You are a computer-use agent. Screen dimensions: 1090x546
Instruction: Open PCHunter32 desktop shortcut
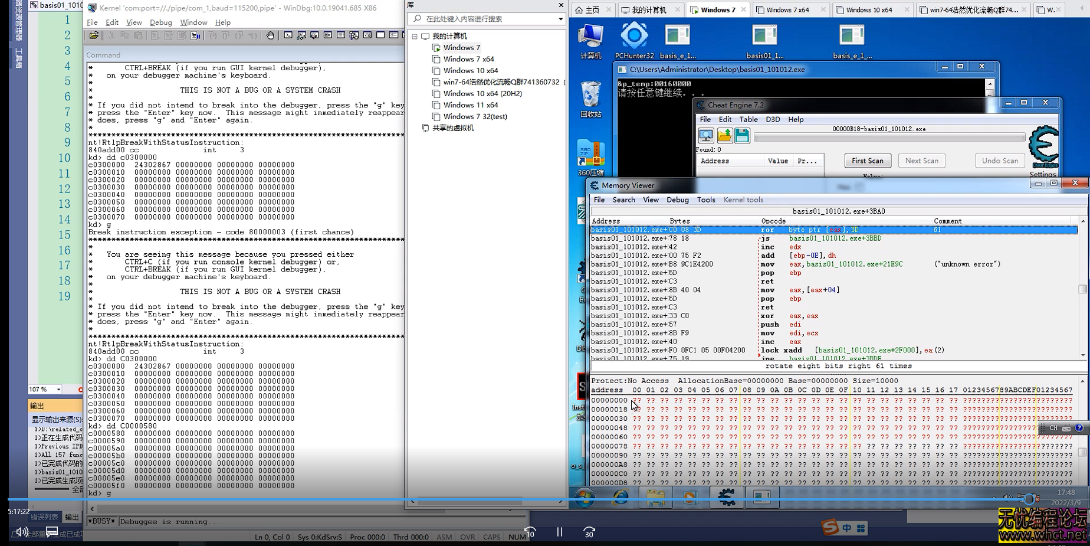[634, 40]
